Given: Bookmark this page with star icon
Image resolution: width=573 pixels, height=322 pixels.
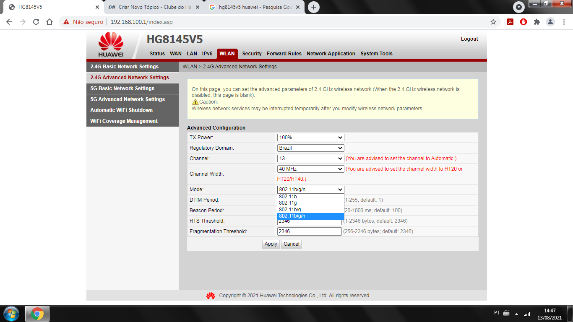Looking at the screenshot, I should tap(493, 22).
